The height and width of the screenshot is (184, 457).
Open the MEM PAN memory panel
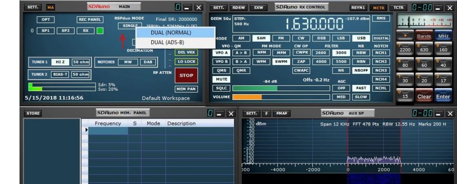(x=186, y=89)
